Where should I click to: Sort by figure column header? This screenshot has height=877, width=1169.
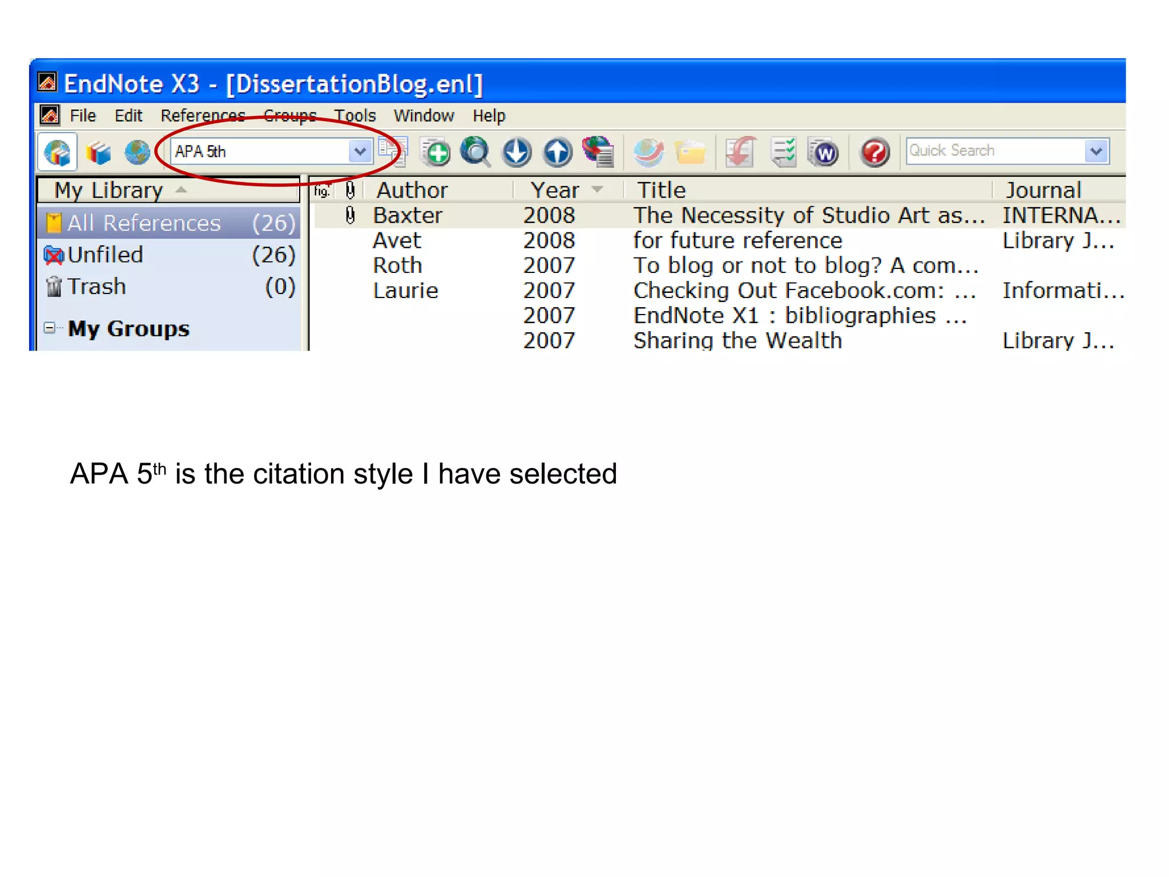323,190
